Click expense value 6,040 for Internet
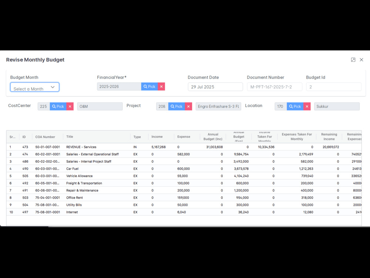The image size is (370, 278). tap(181, 212)
